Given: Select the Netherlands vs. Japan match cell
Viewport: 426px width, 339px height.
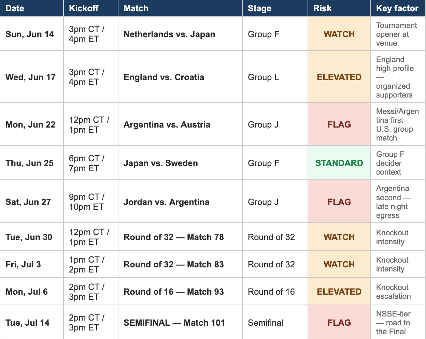Looking at the screenshot, I should point(180,34).
